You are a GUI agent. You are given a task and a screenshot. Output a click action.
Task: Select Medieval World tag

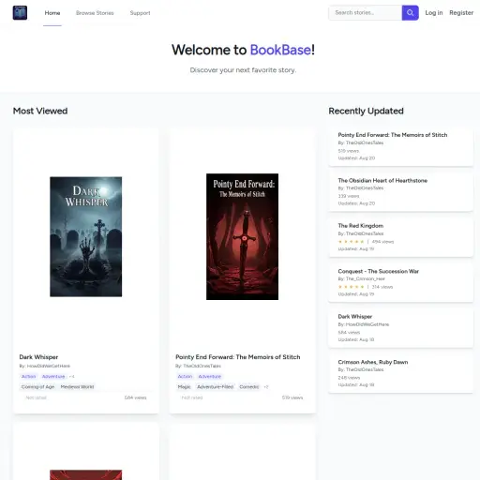pyautogui.click(x=77, y=387)
